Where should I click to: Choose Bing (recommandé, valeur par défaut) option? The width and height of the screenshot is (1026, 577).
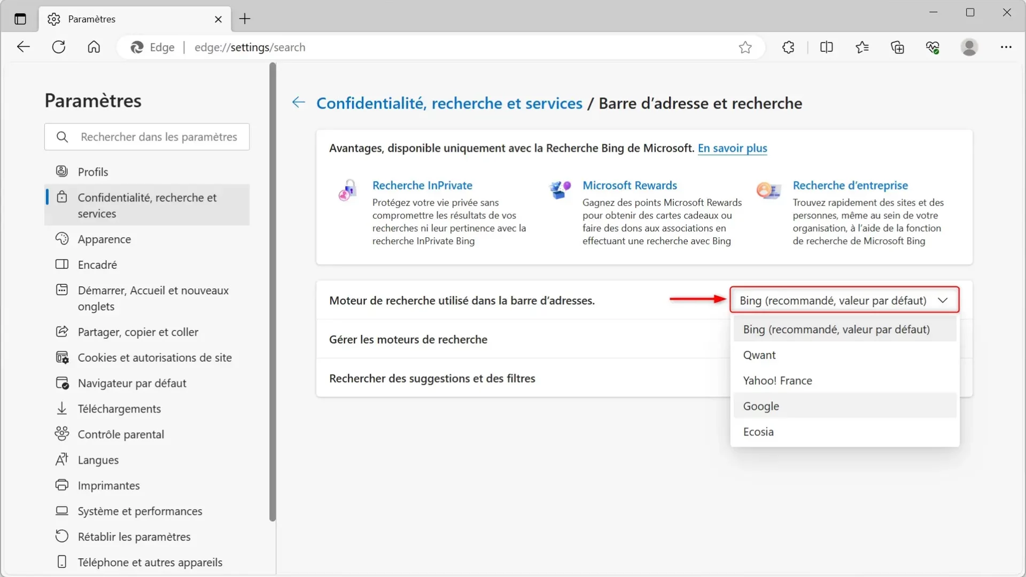[845, 329]
